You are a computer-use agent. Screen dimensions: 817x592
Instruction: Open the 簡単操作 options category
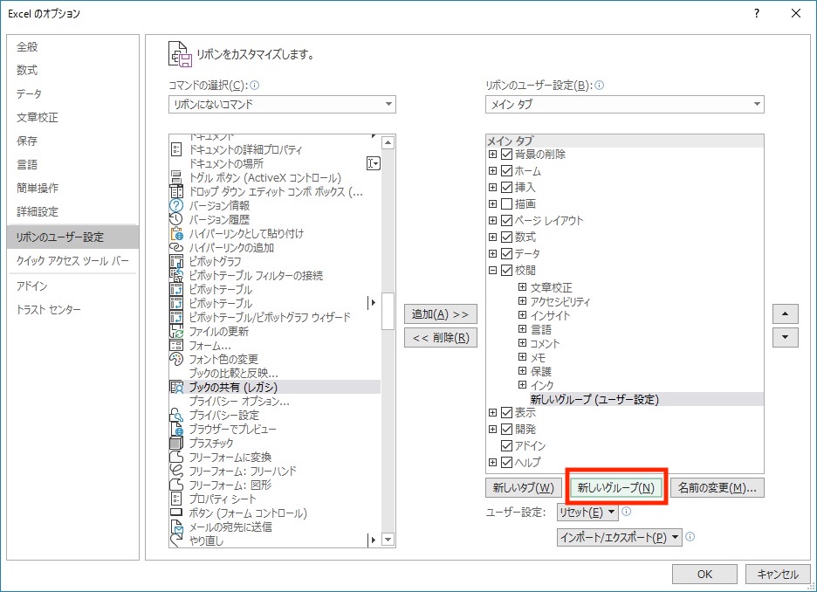[73, 188]
